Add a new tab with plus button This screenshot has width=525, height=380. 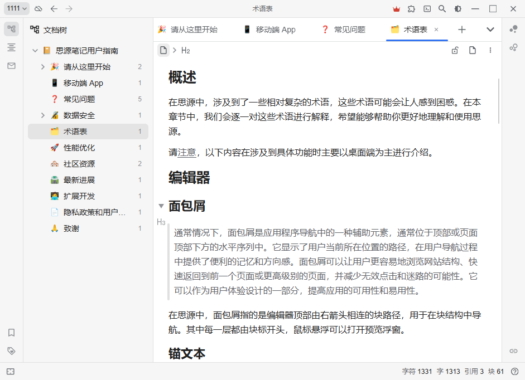[462, 30]
